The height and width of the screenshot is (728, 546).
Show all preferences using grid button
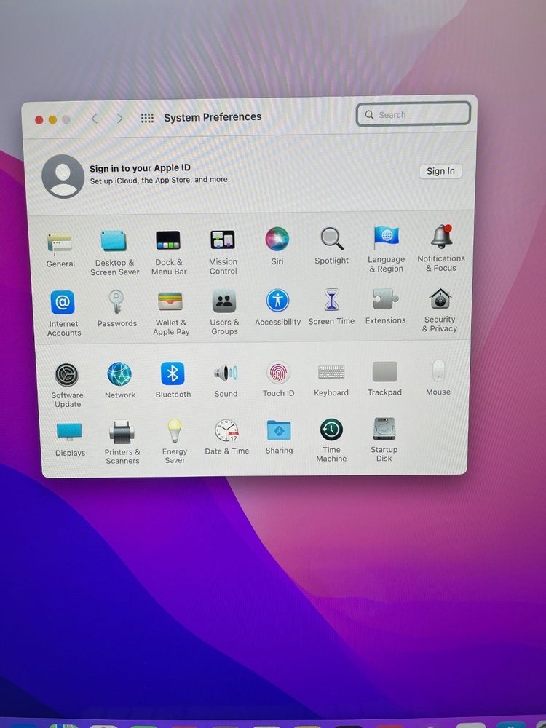pyautogui.click(x=147, y=118)
